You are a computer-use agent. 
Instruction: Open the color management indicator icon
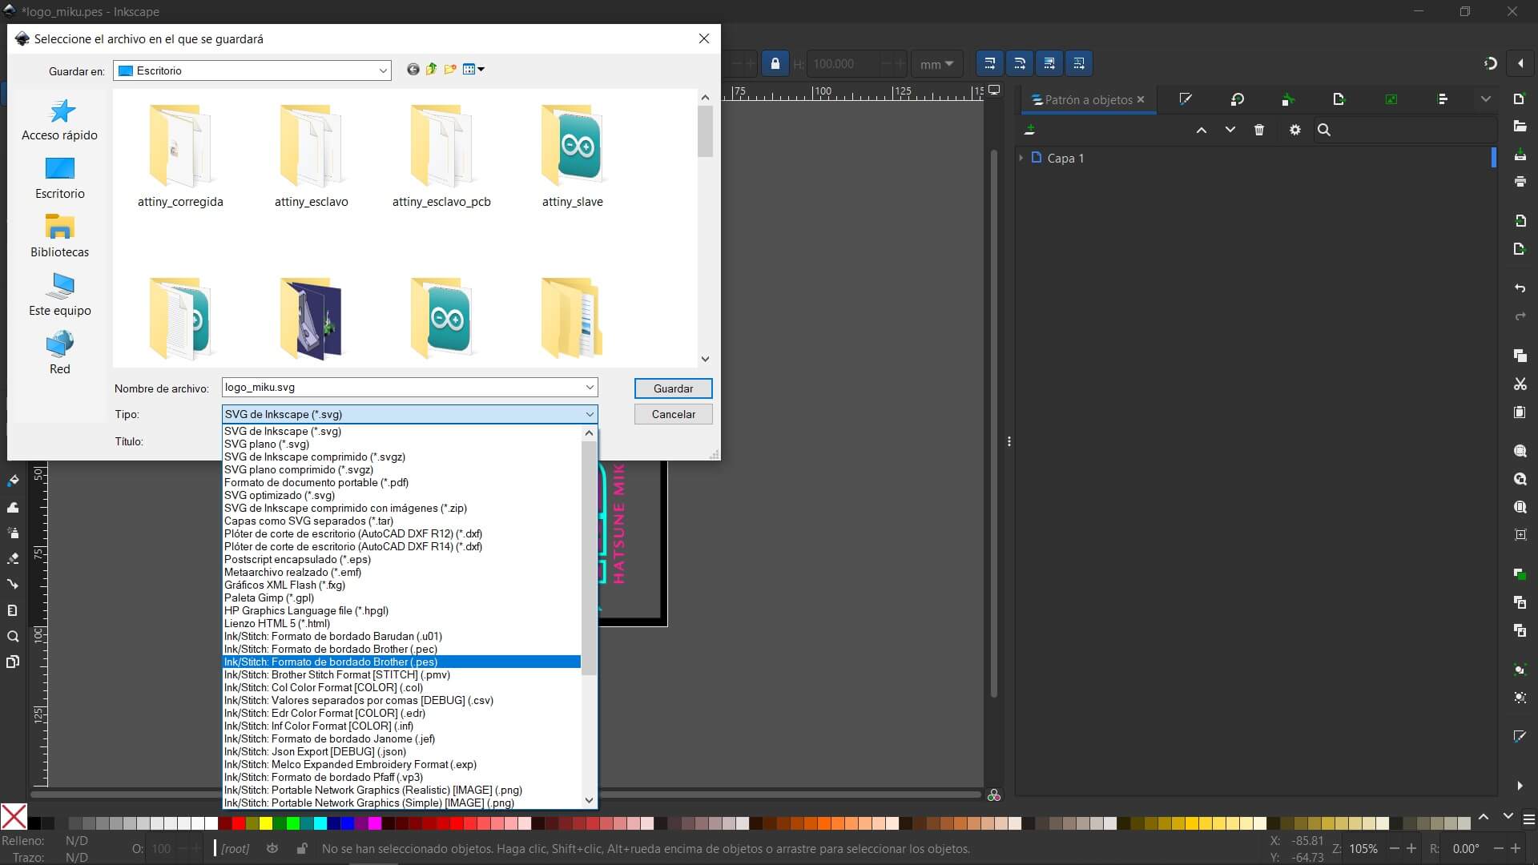(x=994, y=795)
